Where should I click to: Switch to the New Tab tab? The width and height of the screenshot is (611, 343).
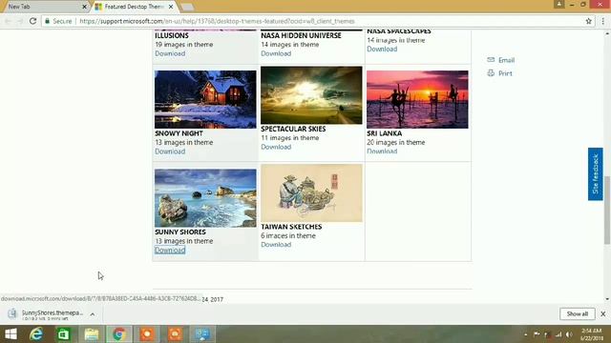[44, 7]
